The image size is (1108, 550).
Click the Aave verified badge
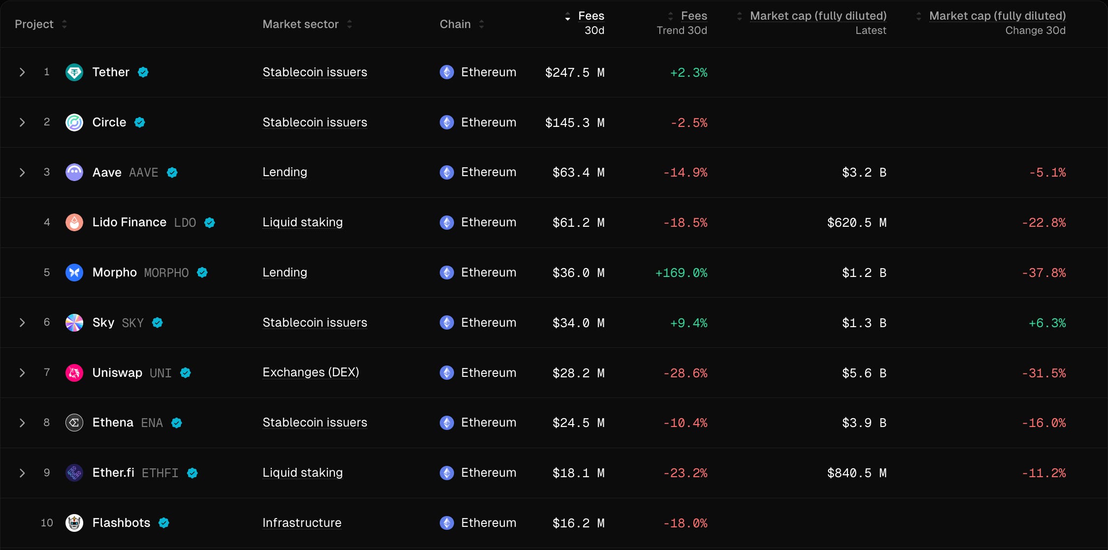172,172
